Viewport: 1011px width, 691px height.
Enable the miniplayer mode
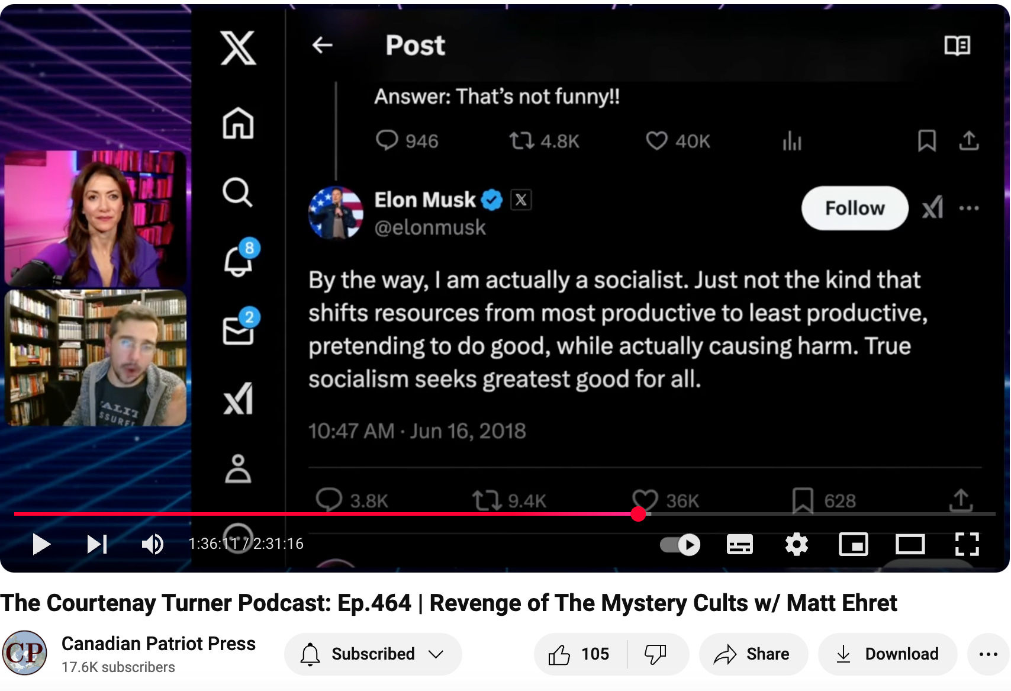tap(853, 544)
